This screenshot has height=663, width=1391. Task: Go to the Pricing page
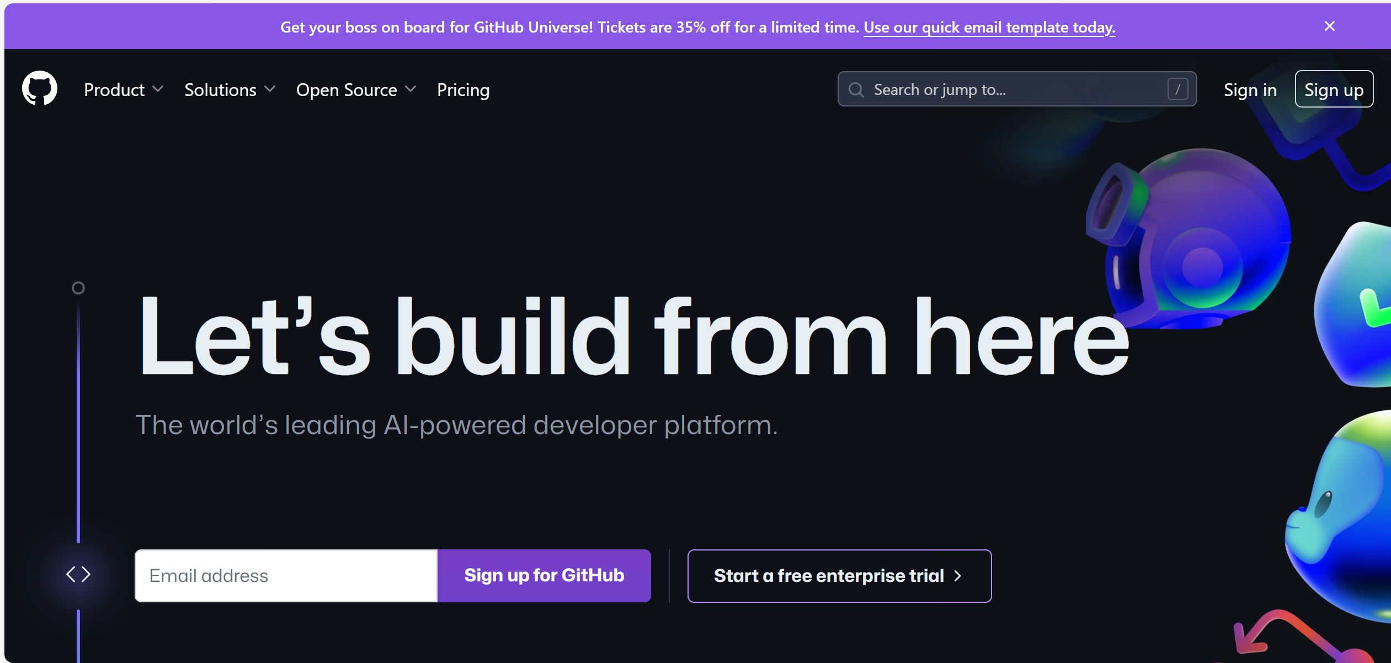tap(463, 89)
